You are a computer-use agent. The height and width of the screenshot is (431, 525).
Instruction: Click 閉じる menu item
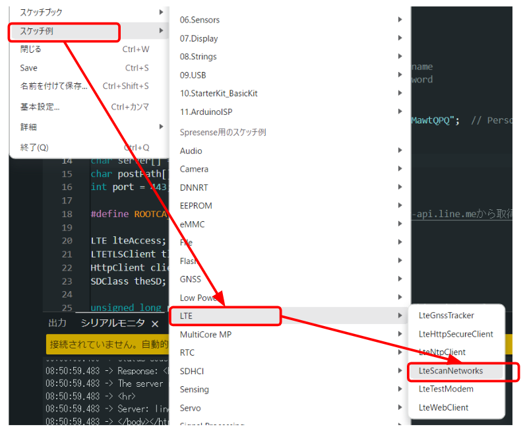coord(31,50)
